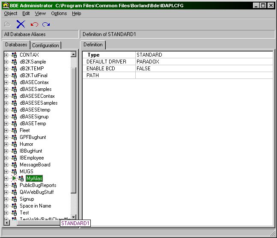Click the database icon beside CONTAX
277x238 pixels.
click(14, 55)
